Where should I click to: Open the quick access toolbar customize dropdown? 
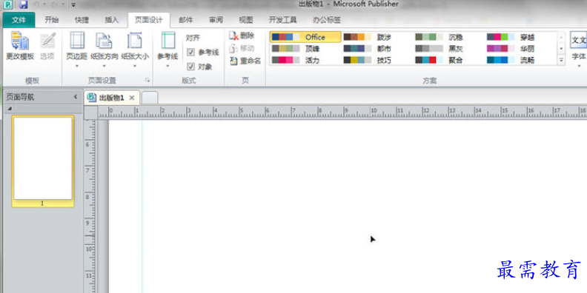pos(73,5)
